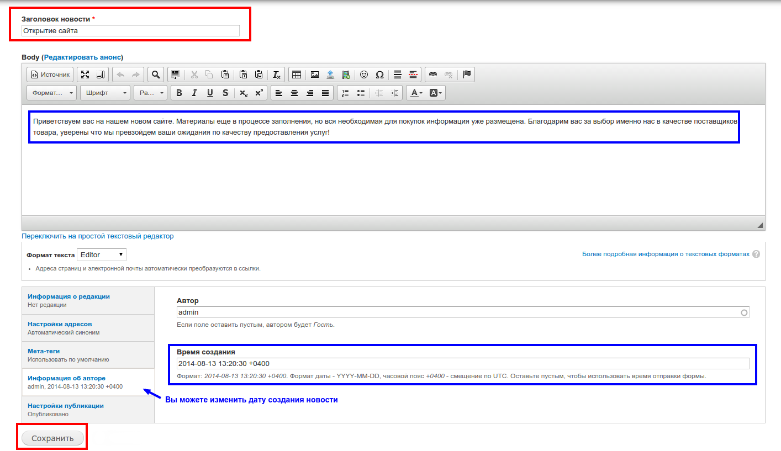Click the paste from Word icon

click(258, 75)
